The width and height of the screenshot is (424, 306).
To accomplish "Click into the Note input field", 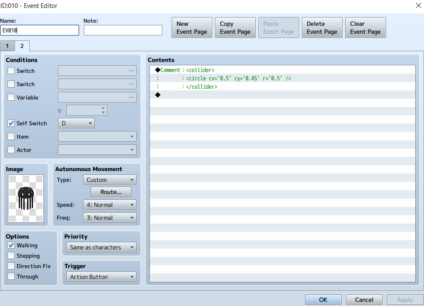I will tap(123, 30).
